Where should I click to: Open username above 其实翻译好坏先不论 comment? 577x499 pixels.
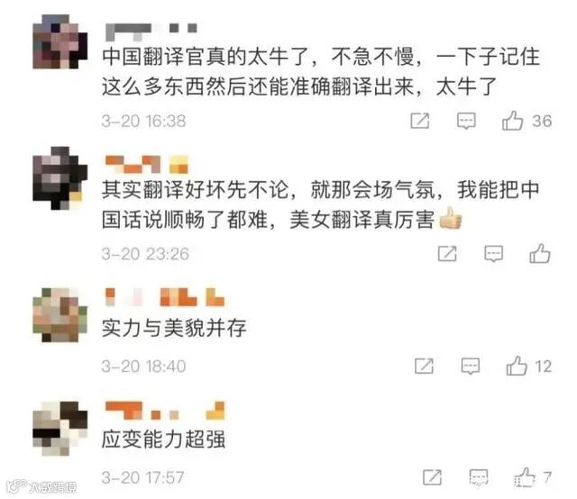pos(147,164)
